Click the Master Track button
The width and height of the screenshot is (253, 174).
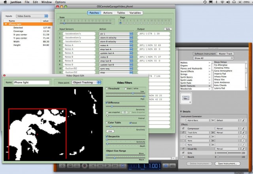click(226, 53)
